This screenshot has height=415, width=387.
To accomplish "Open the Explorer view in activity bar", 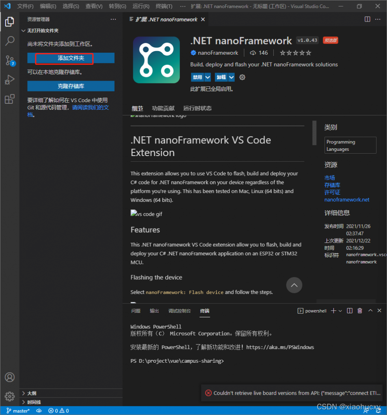I will pyautogui.click(x=10, y=22).
